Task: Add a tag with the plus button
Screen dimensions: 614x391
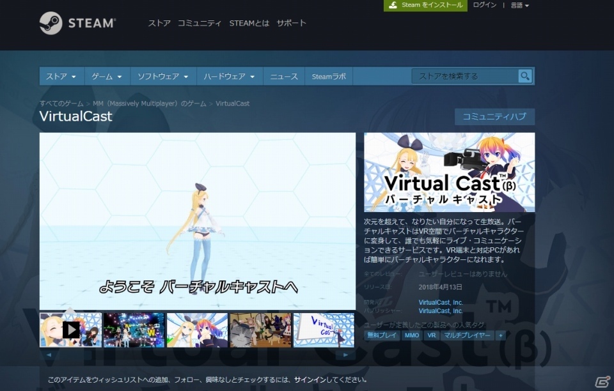Action: pos(500,335)
